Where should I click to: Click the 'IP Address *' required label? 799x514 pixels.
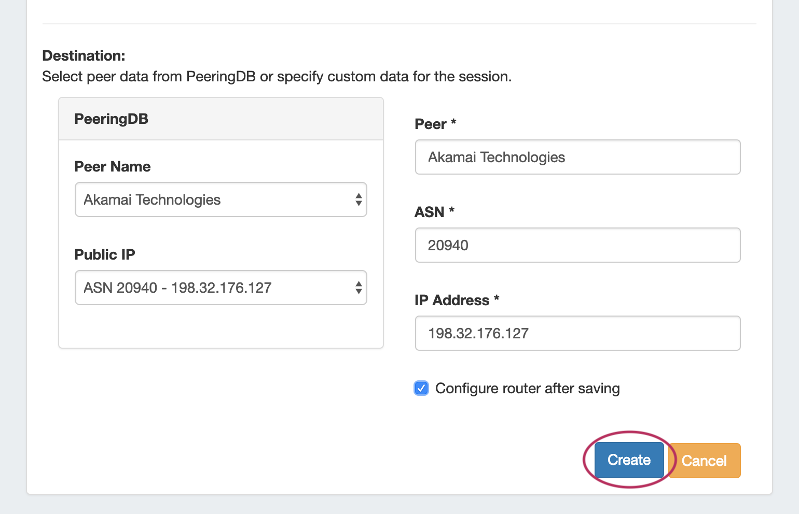click(x=457, y=301)
